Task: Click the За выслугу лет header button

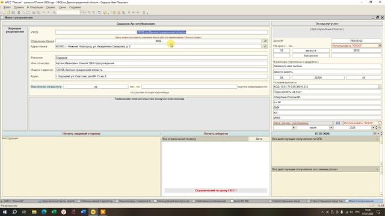Action: click(327, 24)
